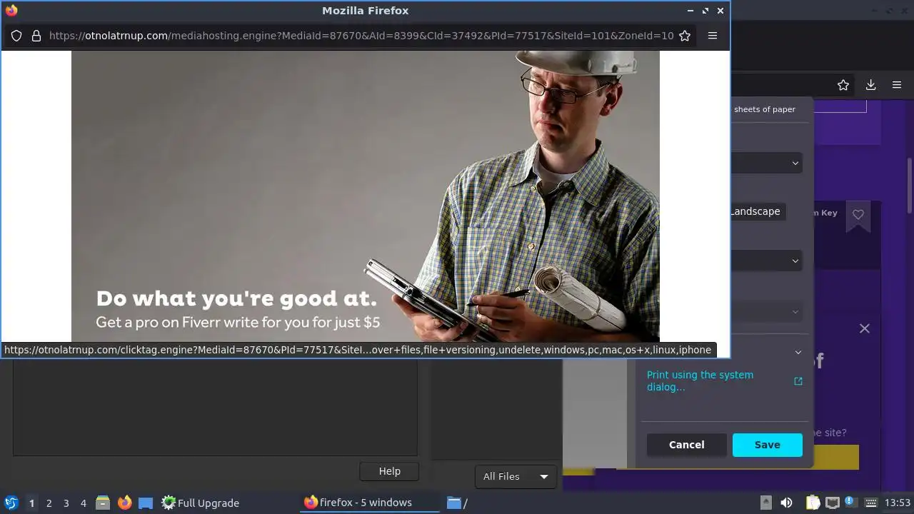Click the background page's vertical scrollbar
Screen dimensions: 914x514
910,186
